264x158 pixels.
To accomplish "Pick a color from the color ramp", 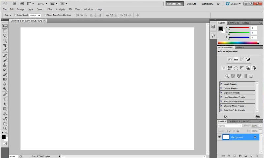I will pyautogui.click(x=238, y=43).
